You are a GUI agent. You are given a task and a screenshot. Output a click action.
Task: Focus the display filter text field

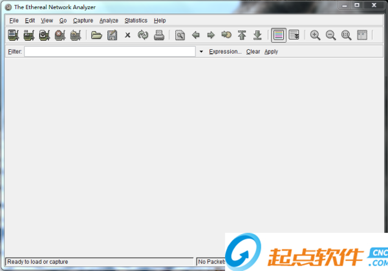tap(110, 52)
